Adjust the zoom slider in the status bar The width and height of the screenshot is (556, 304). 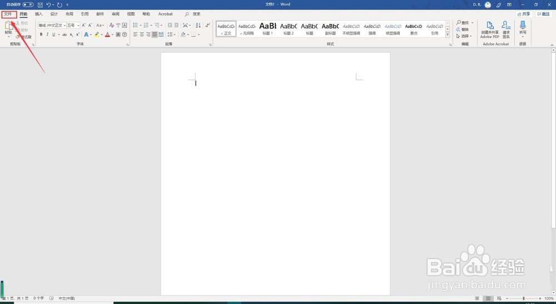coord(524,298)
